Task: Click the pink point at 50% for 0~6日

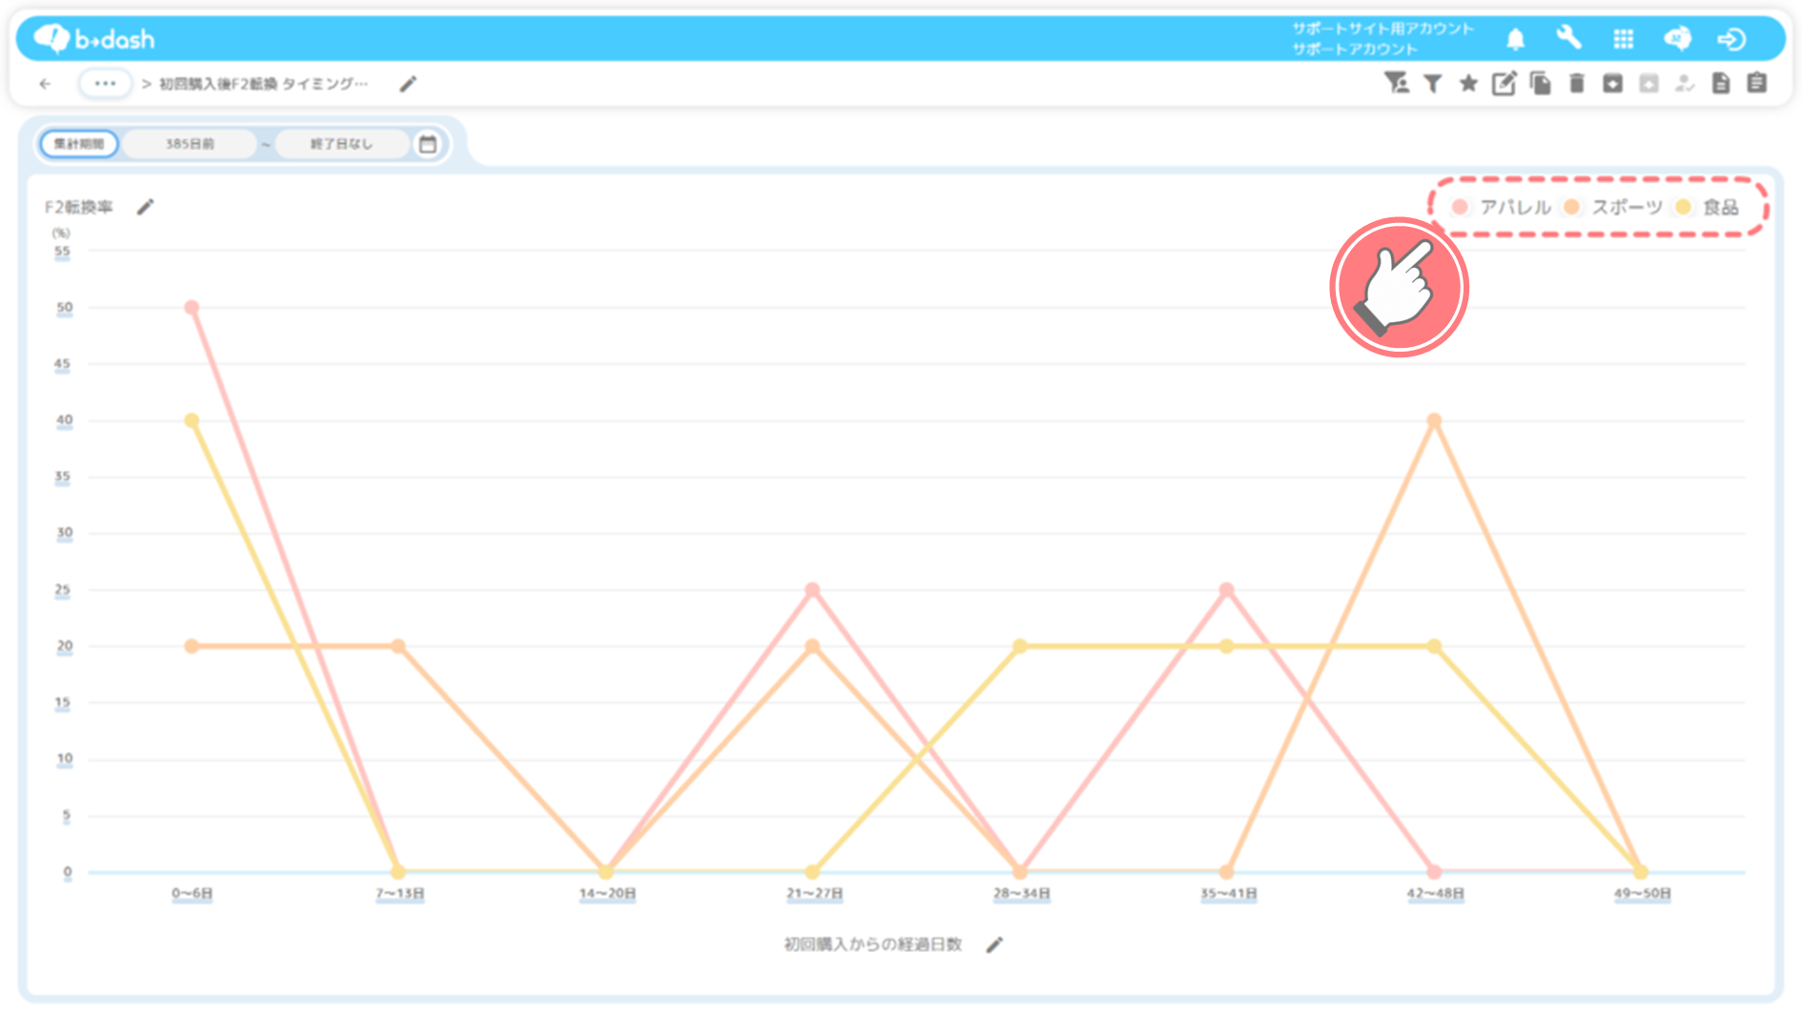Action: (x=192, y=308)
